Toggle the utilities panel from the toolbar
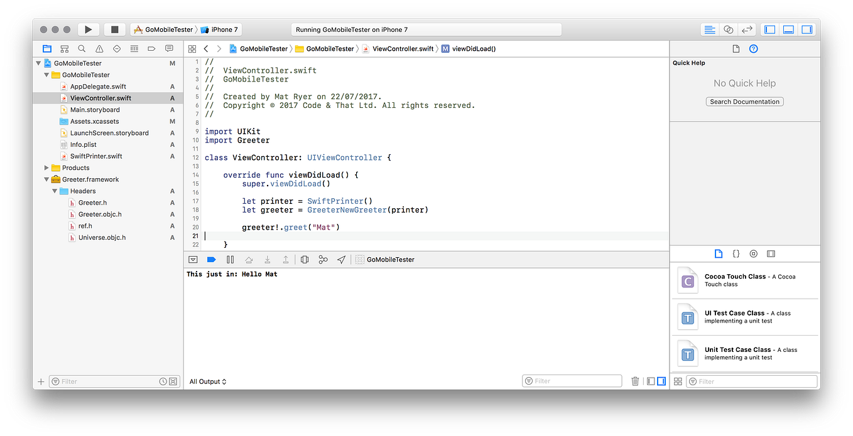This screenshot has height=436, width=853. (x=807, y=29)
